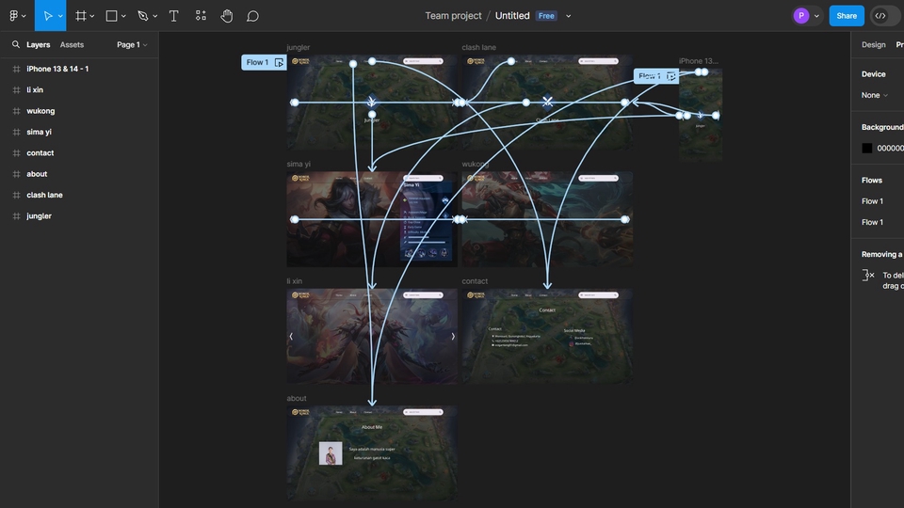Click the Flow 1 label on jungler frame
The height and width of the screenshot is (508, 904).
coord(257,62)
